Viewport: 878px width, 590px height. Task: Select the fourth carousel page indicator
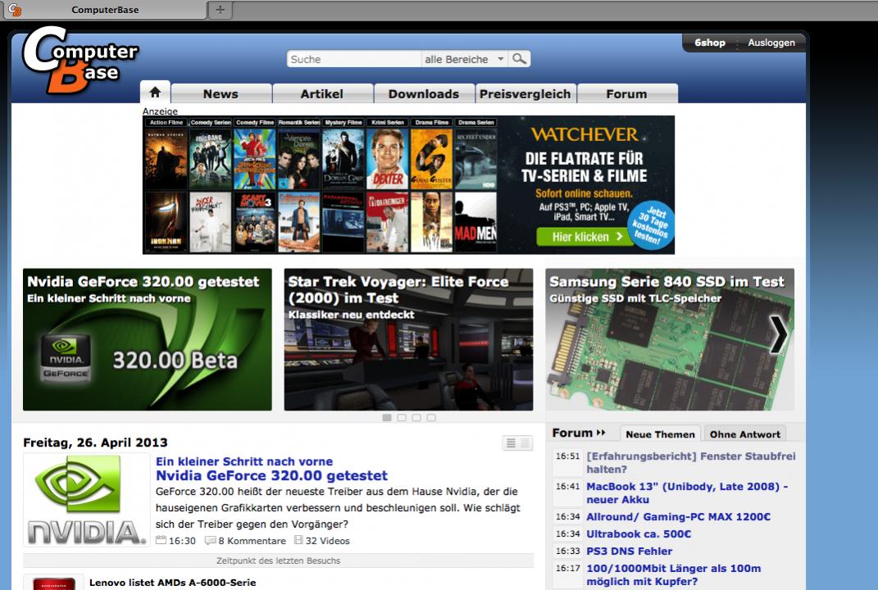point(431,418)
